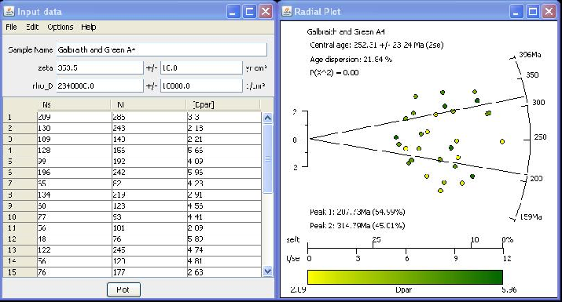The image size is (562, 302).
Task: Click the table vertical scrollbar thumb
Action: (x=267, y=158)
